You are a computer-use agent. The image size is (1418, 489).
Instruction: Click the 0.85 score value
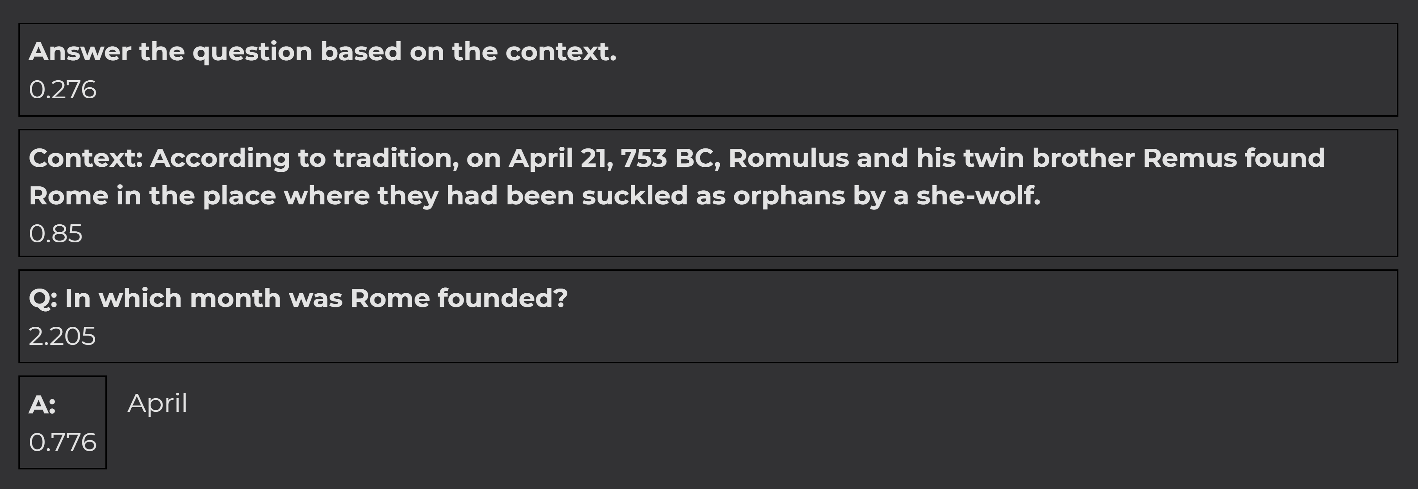pyautogui.click(x=56, y=234)
